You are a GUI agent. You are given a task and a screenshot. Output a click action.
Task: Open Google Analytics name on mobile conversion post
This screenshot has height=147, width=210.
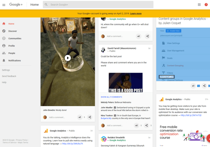tap(173, 99)
